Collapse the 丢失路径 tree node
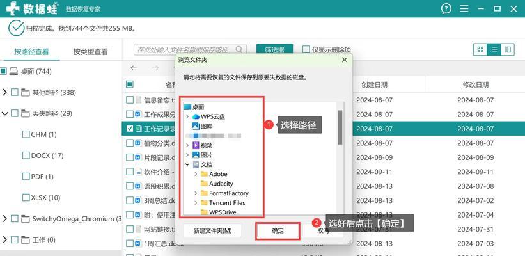Screen dimensions: 525x256 [4, 113]
